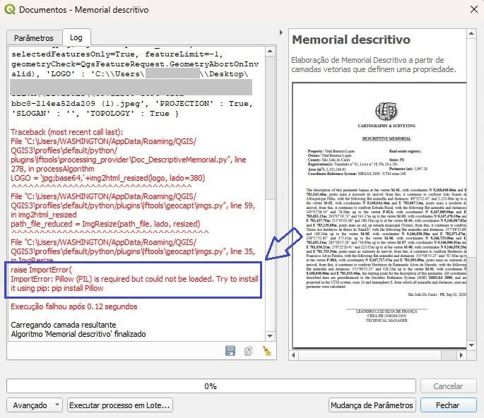Select the Log tab

point(76,37)
